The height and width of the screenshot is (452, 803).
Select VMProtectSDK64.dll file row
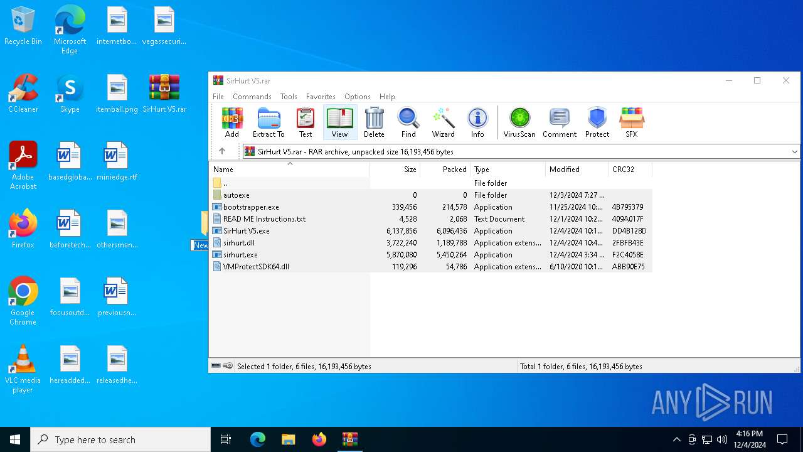pos(430,266)
